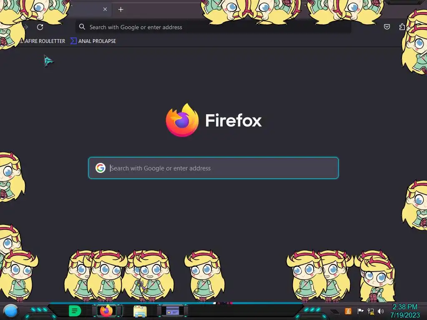This screenshot has height=320, width=427.
Task: Open the clock showing 2:38 PM
Action: tap(404, 311)
